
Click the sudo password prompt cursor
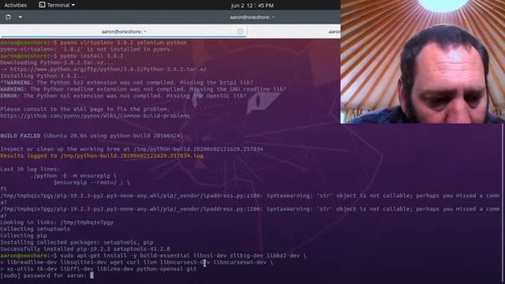92,275
